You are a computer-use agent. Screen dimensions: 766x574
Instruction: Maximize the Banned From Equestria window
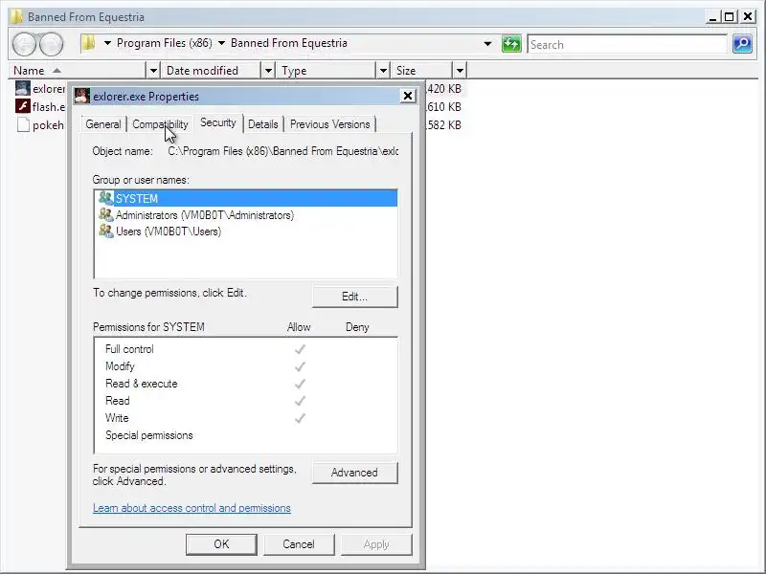(730, 17)
